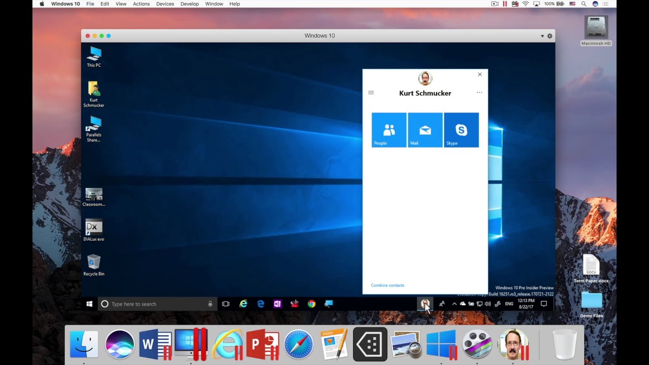Select Parallels Shared Folders desktop icon

click(x=94, y=129)
